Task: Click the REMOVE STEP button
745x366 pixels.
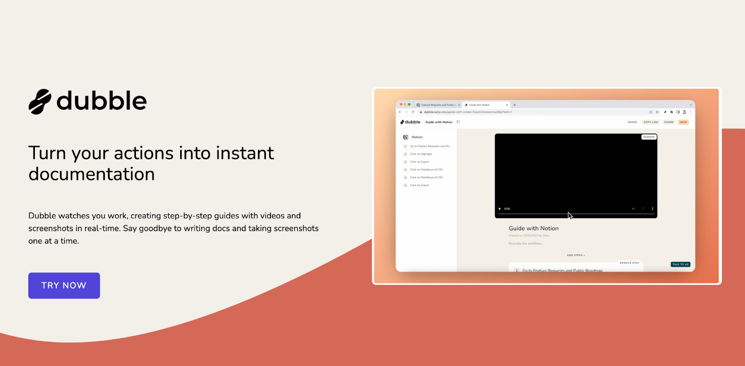Action: 630,263
